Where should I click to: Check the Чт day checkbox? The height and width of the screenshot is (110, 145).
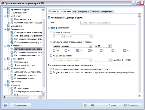pos(89,50)
